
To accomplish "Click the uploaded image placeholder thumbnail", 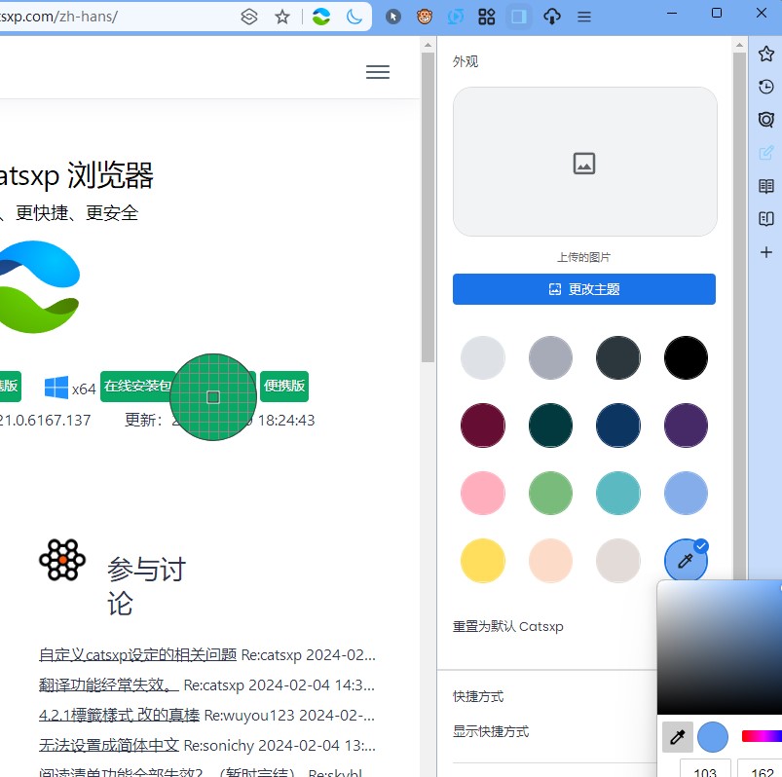I will coord(584,162).
